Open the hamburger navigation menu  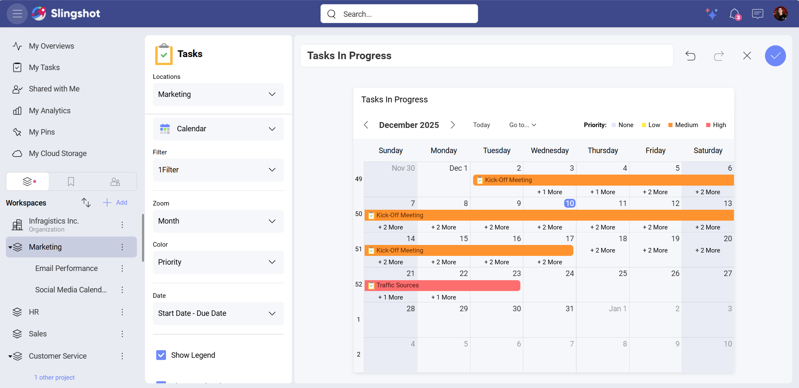17,13
